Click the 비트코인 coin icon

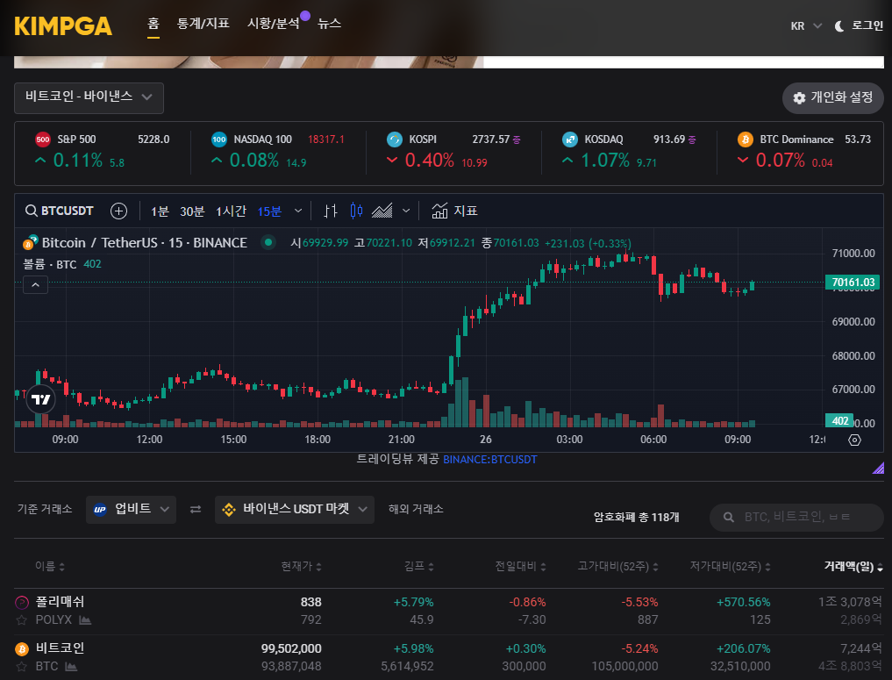click(22, 648)
